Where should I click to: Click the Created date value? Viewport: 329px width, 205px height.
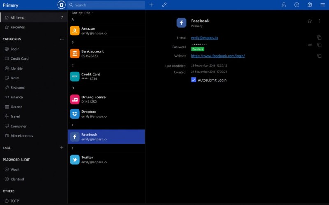[209, 72]
